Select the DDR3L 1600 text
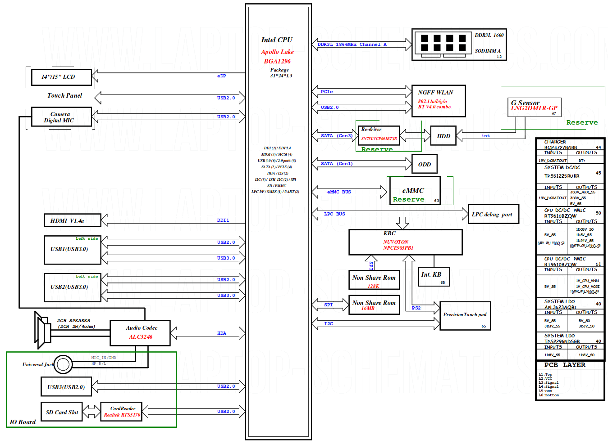Screen dimensions: 608x444 489,35
